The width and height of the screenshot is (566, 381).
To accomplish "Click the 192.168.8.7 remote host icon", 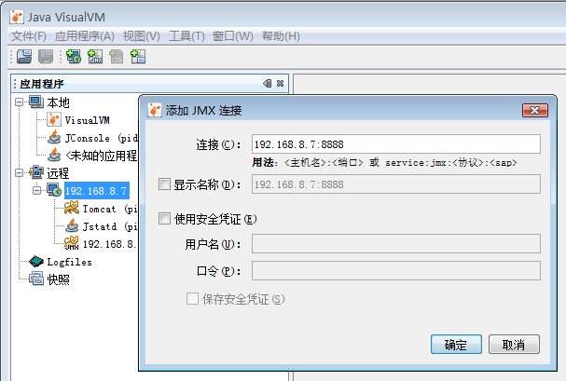I will coord(54,190).
